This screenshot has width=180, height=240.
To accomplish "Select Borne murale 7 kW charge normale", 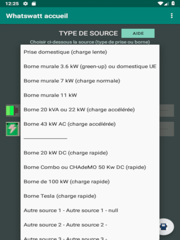I will coord(90,81).
